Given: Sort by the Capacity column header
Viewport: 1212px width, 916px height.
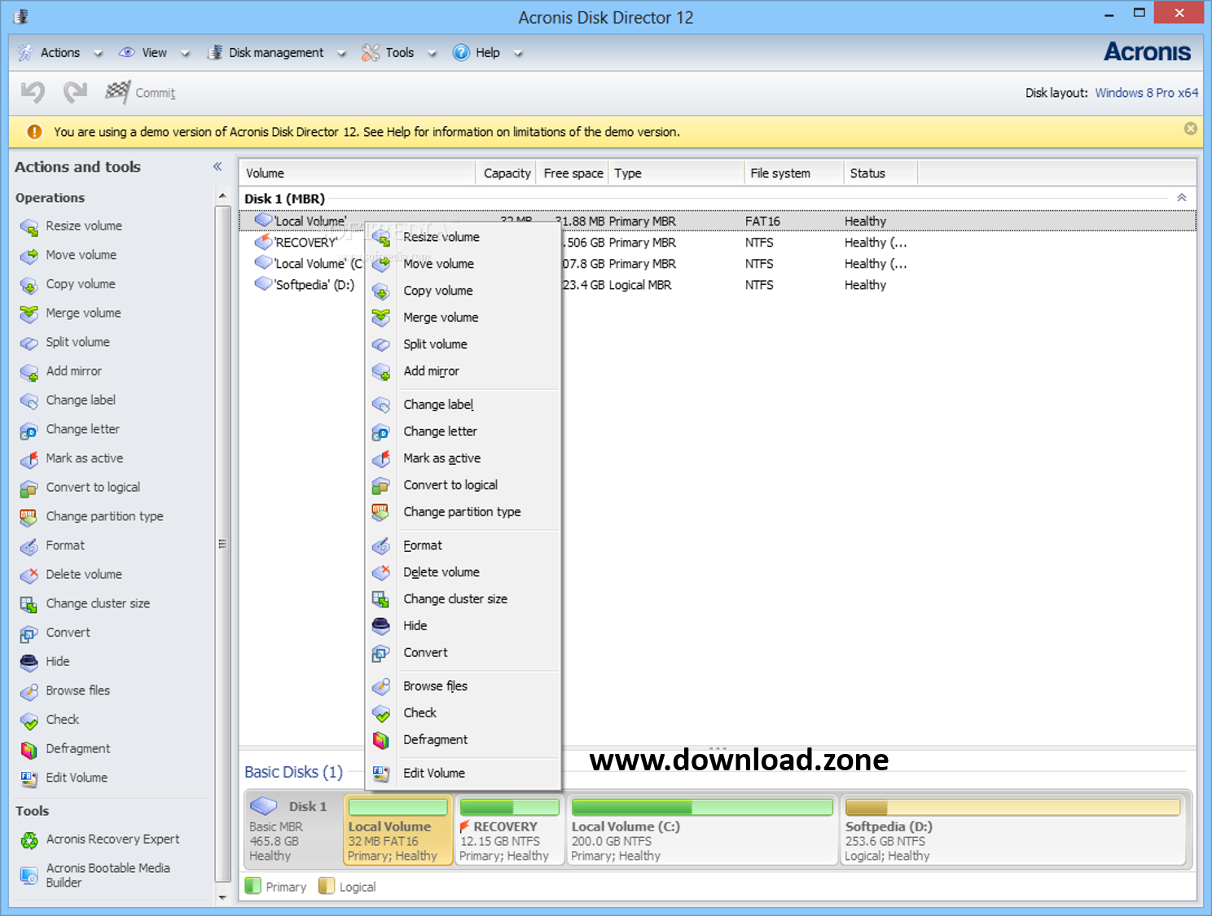Looking at the screenshot, I should tap(507, 173).
